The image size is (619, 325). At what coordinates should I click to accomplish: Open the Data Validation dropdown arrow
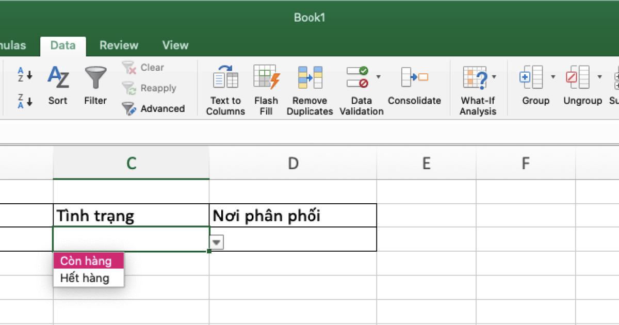379,76
